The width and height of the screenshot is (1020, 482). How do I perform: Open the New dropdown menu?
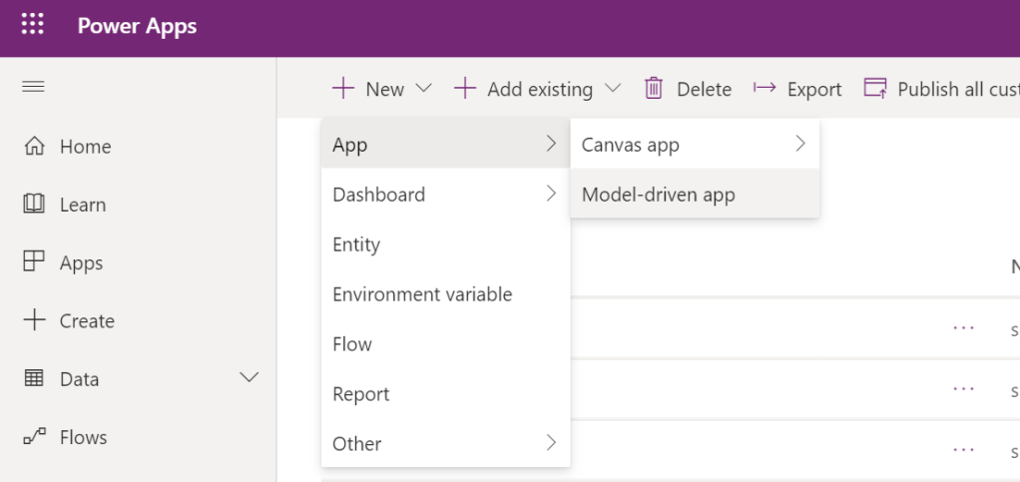point(382,89)
